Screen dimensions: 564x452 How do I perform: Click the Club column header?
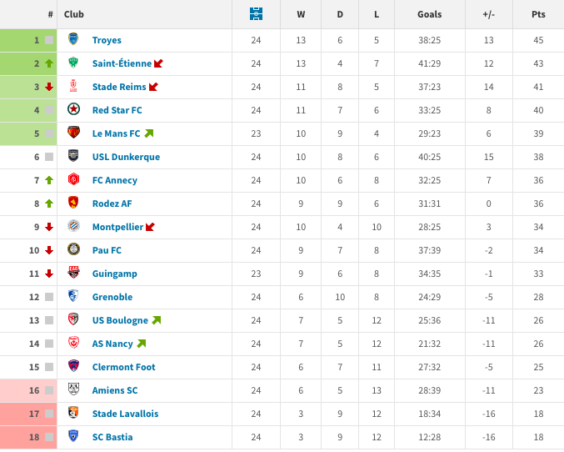point(74,14)
